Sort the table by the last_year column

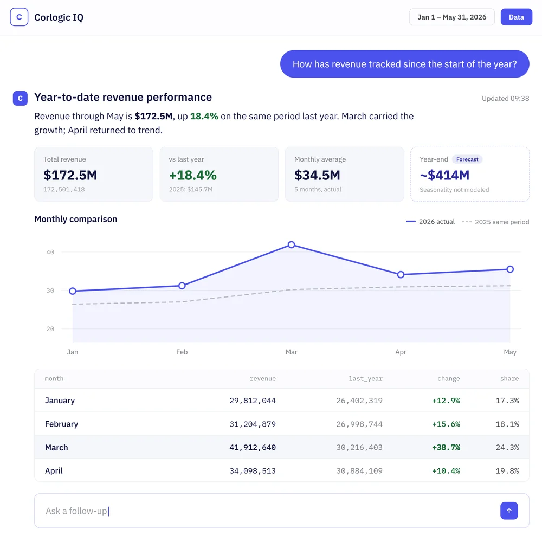pyautogui.click(x=366, y=379)
